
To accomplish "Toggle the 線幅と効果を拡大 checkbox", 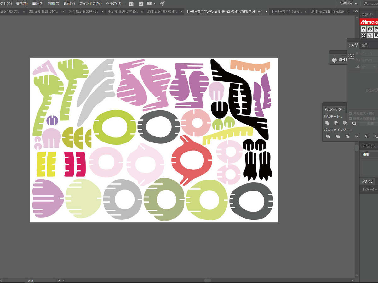I will [351, 119].
